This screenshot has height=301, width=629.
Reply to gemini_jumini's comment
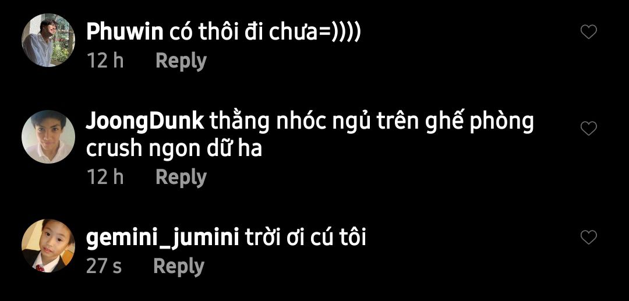[x=179, y=267]
